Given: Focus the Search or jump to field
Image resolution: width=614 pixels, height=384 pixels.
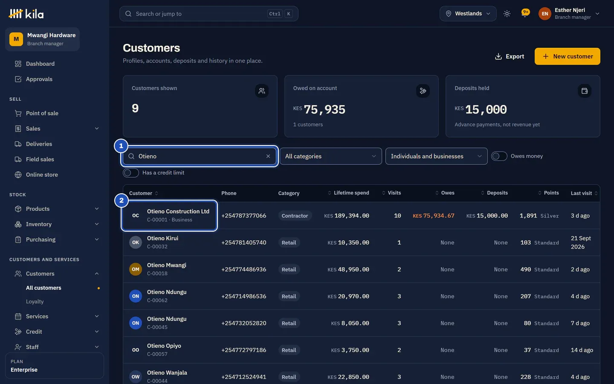Looking at the screenshot, I should coord(209,14).
